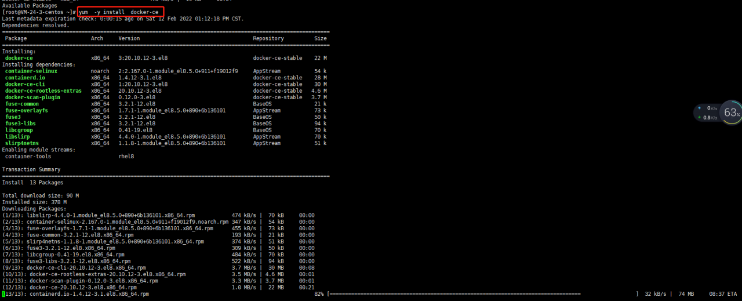
Task: Click download line '(2/13): container-selinux' rpm
Action: point(115,222)
